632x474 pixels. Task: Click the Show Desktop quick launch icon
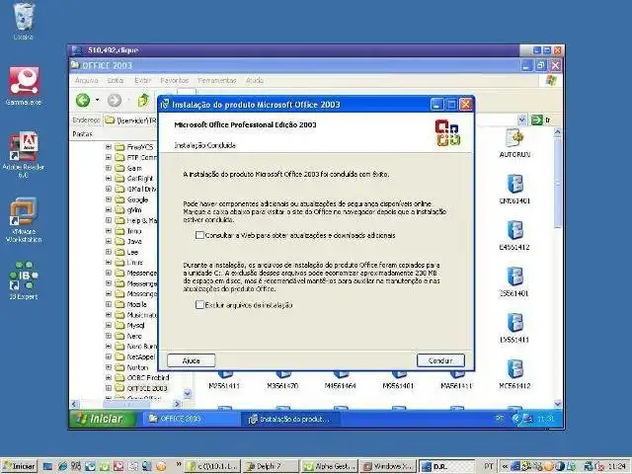click(x=48, y=466)
